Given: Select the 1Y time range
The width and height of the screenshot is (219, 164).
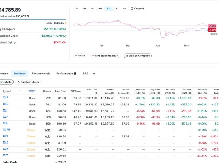Looking at the screenshot, I should 117,9.
